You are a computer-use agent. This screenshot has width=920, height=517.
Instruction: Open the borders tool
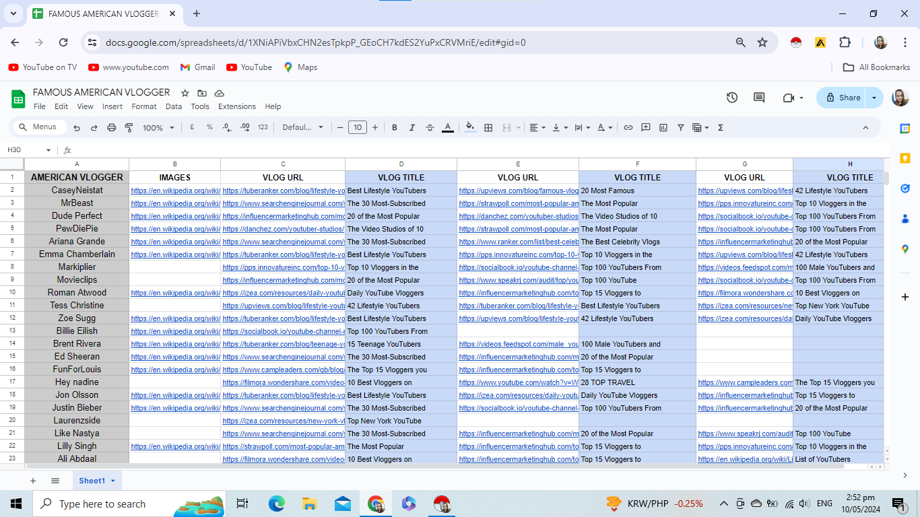click(x=488, y=127)
